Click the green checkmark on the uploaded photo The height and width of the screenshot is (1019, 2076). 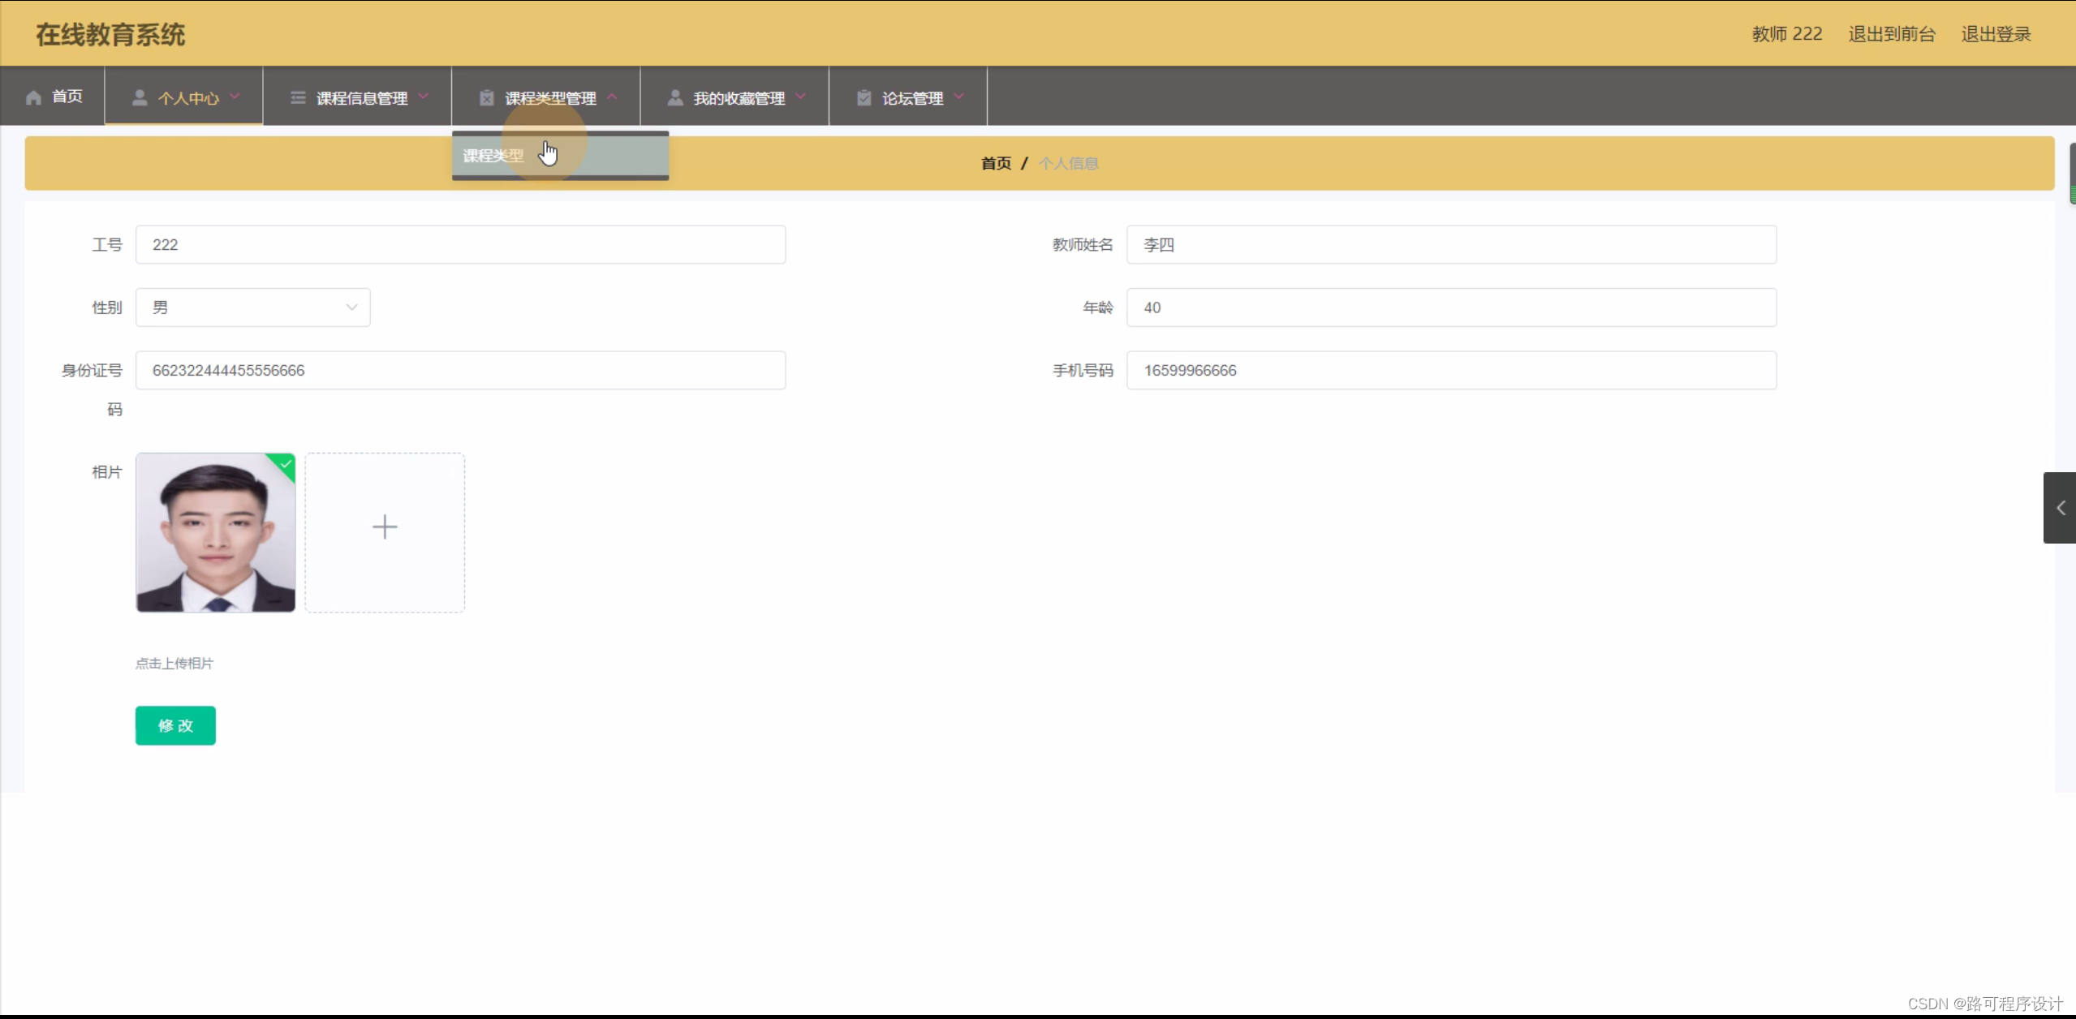tap(284, 466)
